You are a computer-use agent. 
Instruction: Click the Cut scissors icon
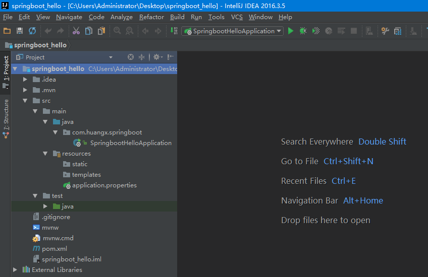[76, 31]
